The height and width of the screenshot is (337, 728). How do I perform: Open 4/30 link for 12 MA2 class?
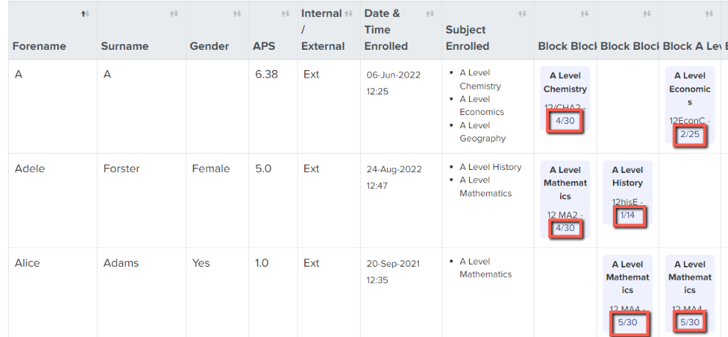point(565,229)
